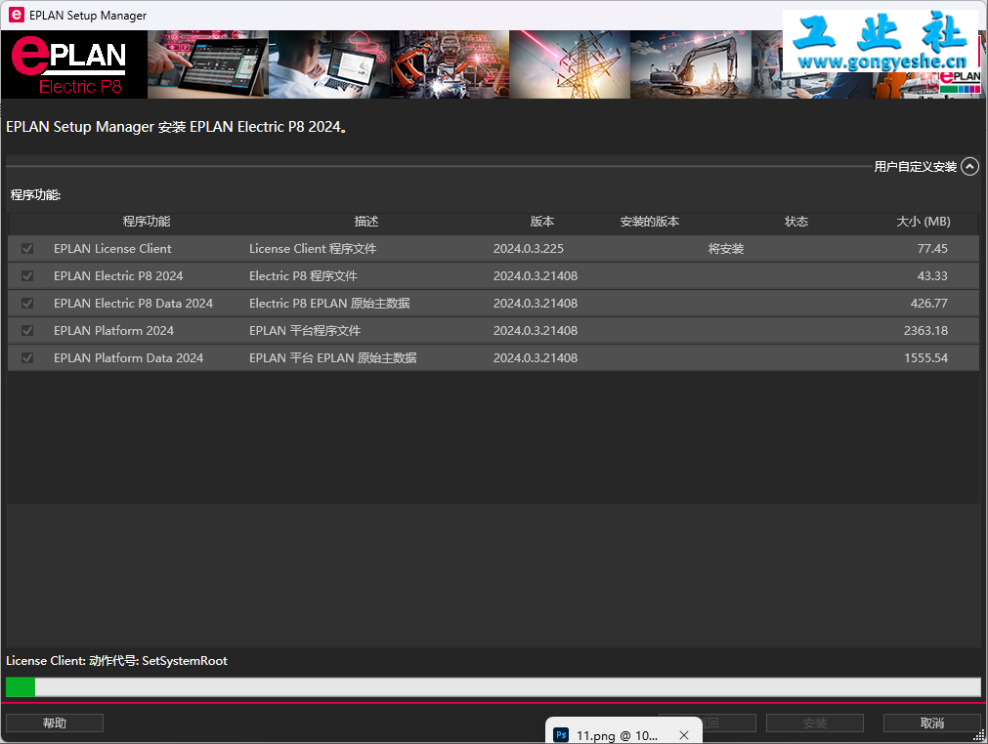The image size is (988, 744).
Task: Click the 77.45 size value
Action: tap(932, 249)
